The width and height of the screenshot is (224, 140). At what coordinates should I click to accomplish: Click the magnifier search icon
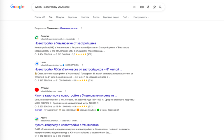[x=160, y=7]
